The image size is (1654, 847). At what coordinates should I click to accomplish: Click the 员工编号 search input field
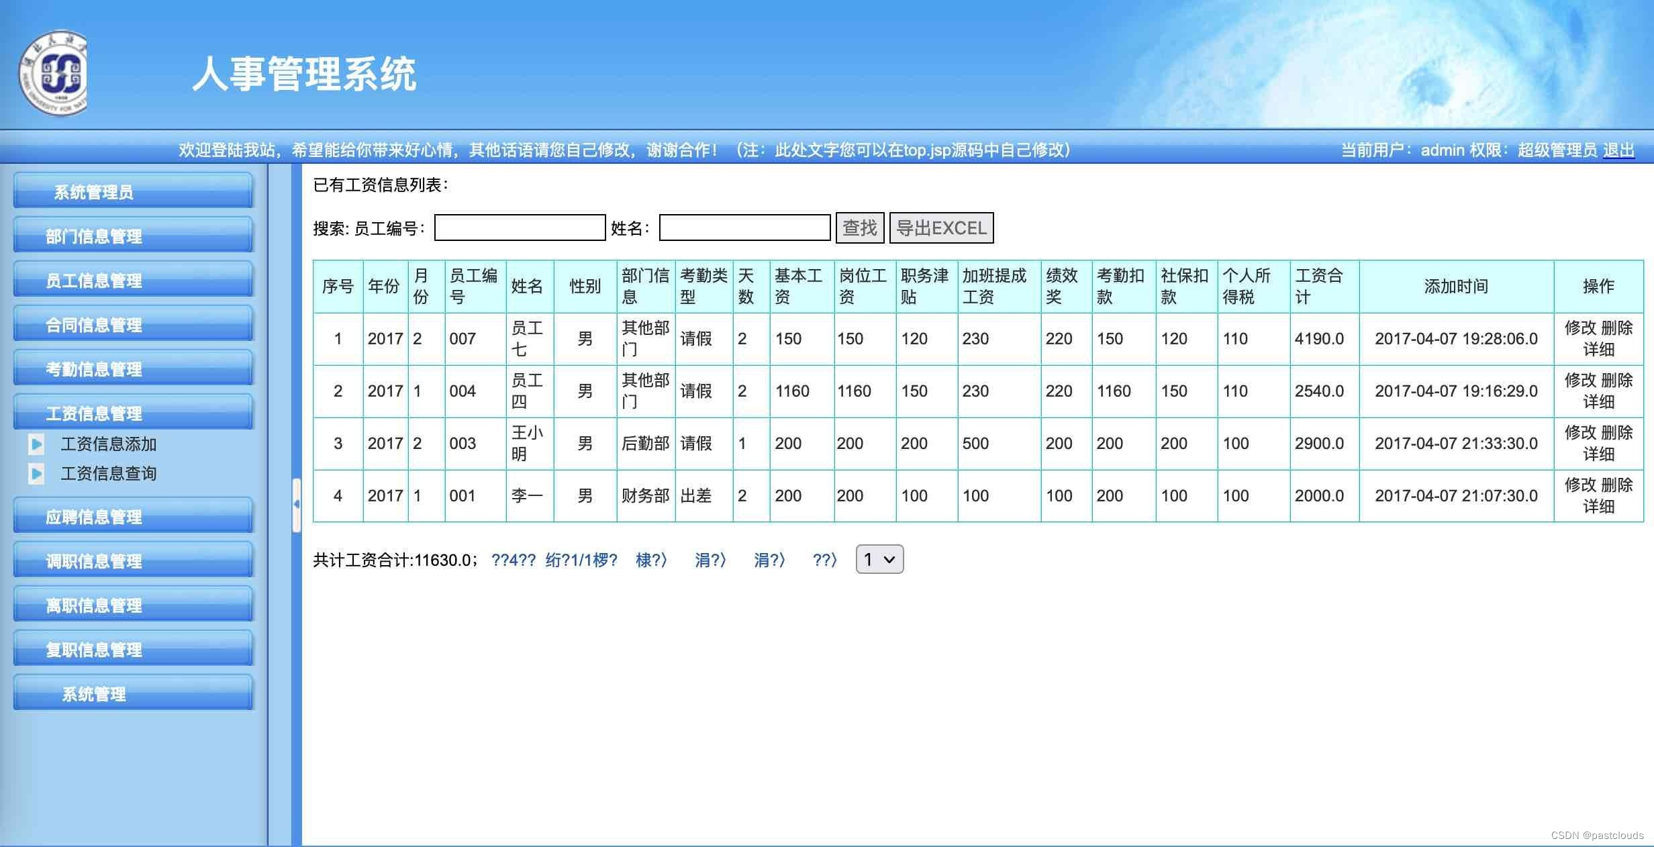pos(517,228)
